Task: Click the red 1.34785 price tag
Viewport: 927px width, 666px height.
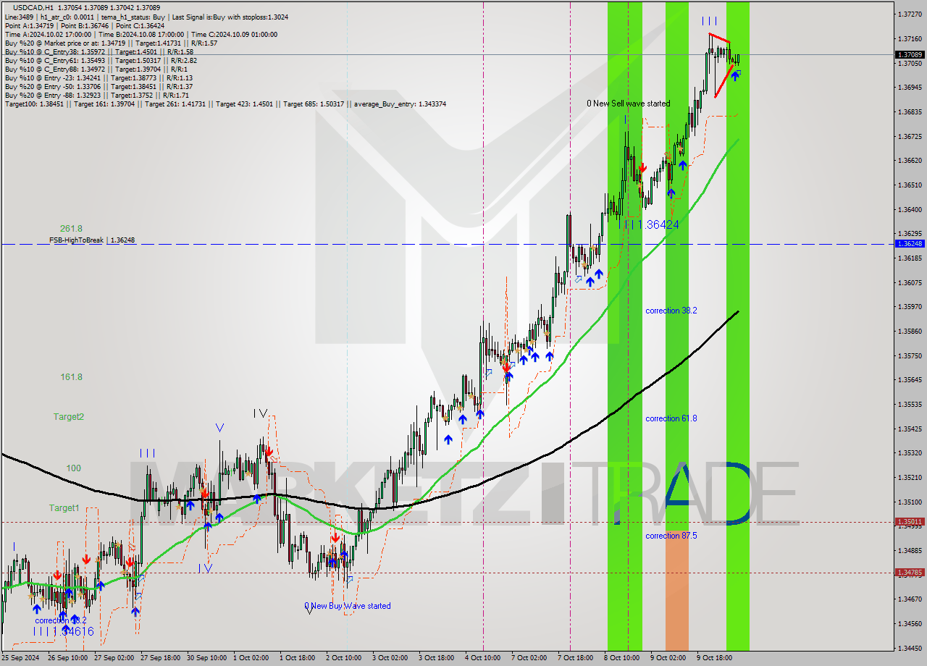Action: point(910,572)
